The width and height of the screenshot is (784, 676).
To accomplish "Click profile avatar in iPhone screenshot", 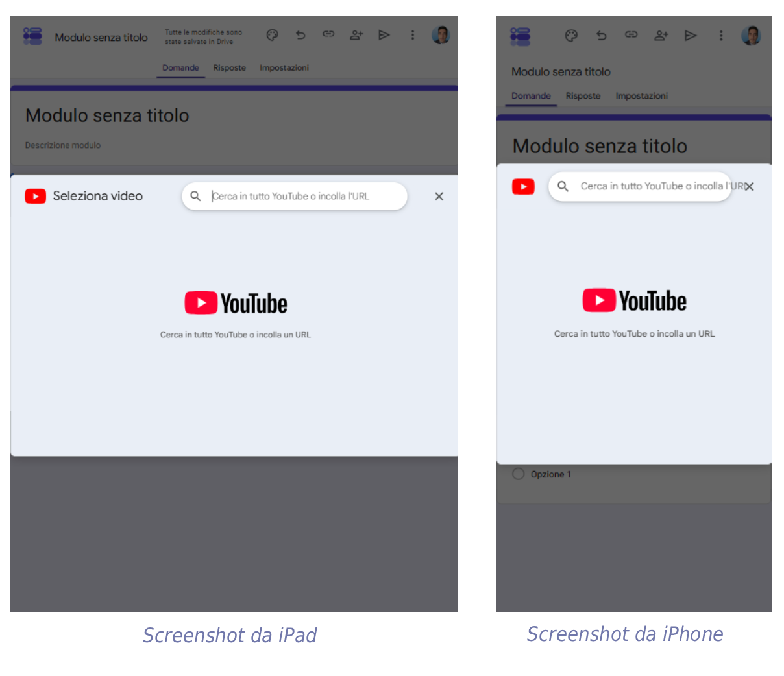I will tap(751, 36).
